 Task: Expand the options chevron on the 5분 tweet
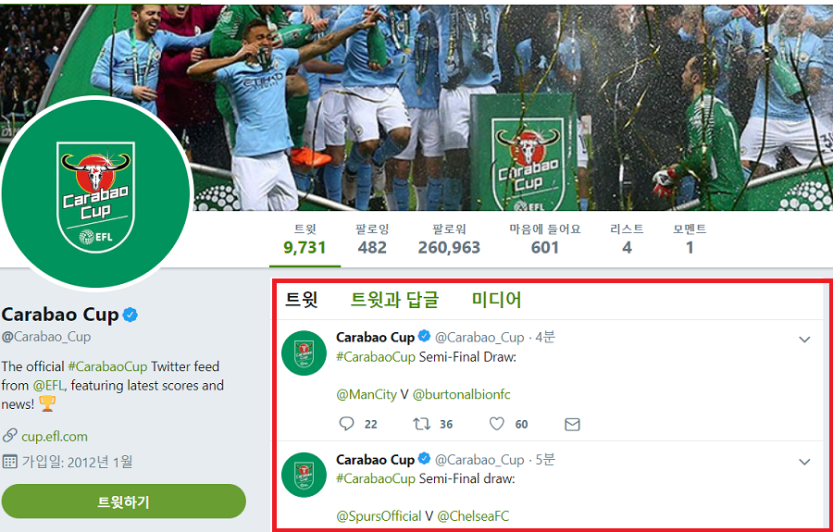pos(804,462)
